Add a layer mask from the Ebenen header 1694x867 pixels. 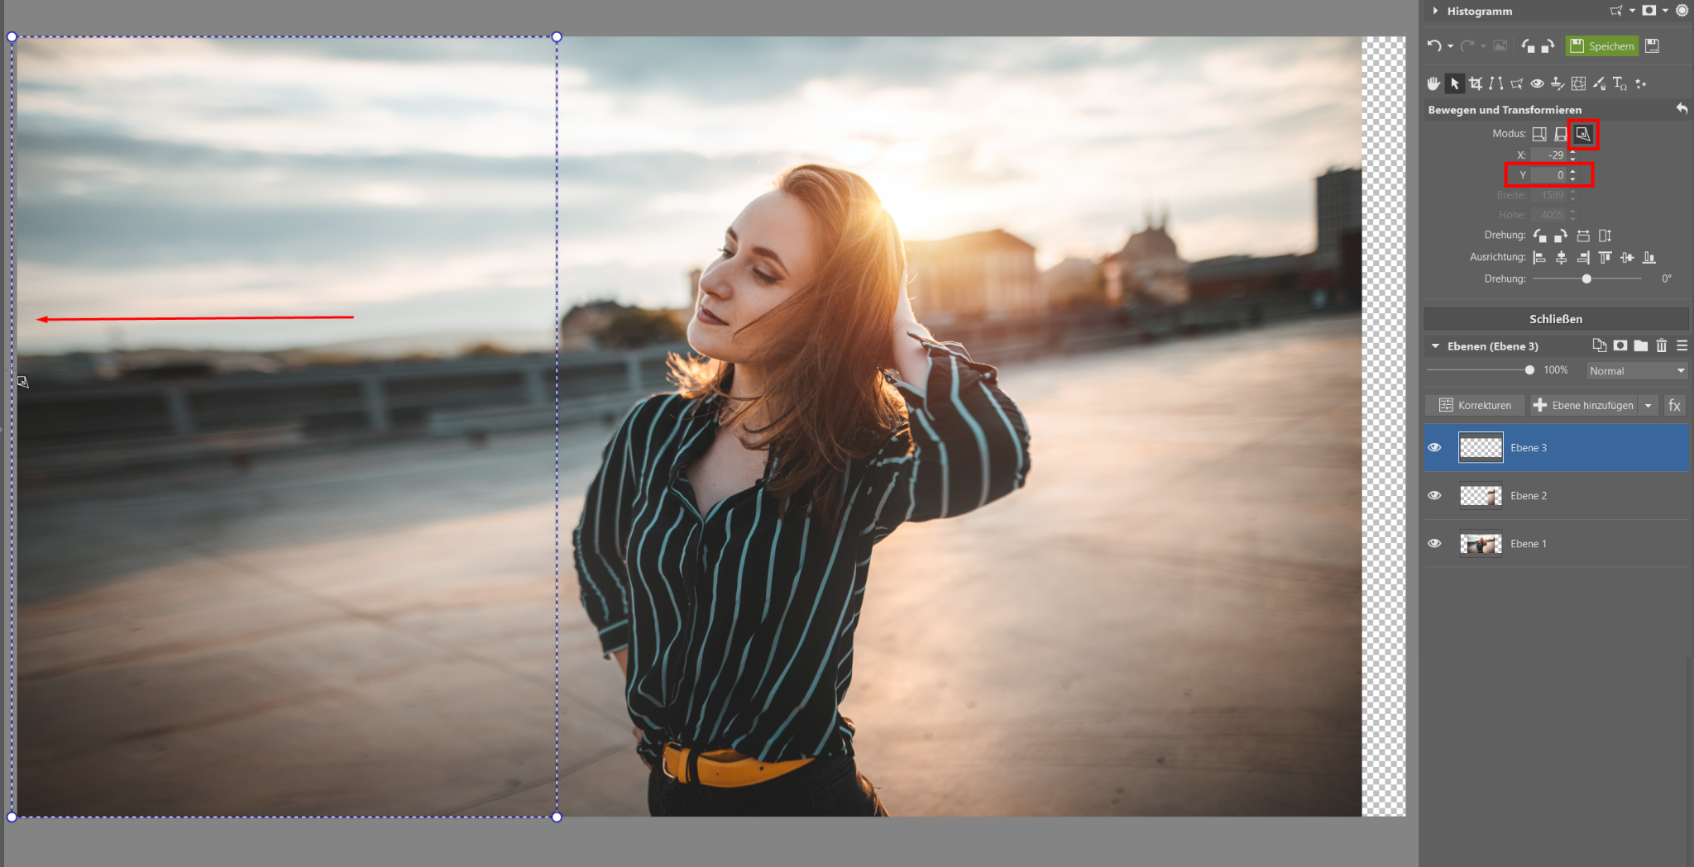click(1620, 345)
